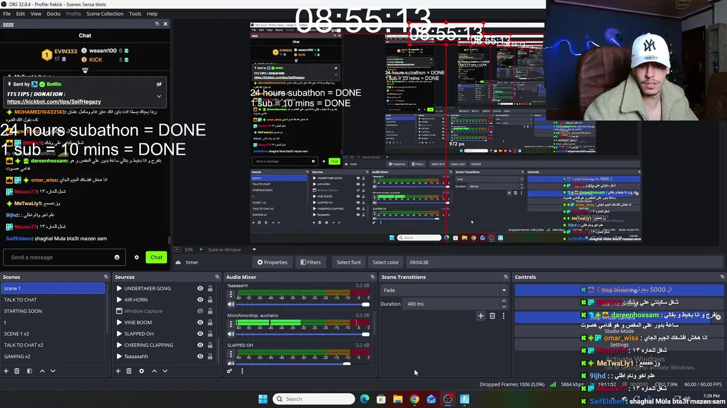The height and width of the screenshot is (408, 727).
Task: Hide UNDERTAKER GONG source via eye icon
Action: pyautogui.click(x=200, y=288)
